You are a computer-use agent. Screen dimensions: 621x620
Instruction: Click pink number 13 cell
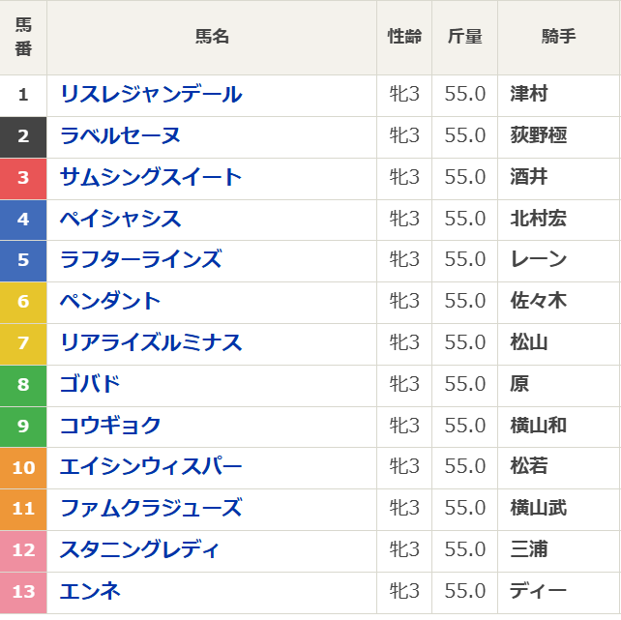pos(23,591)
